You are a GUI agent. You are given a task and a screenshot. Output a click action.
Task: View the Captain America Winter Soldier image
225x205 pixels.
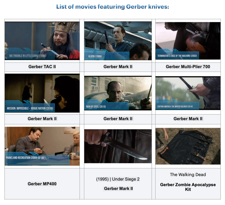pos(188,93)
